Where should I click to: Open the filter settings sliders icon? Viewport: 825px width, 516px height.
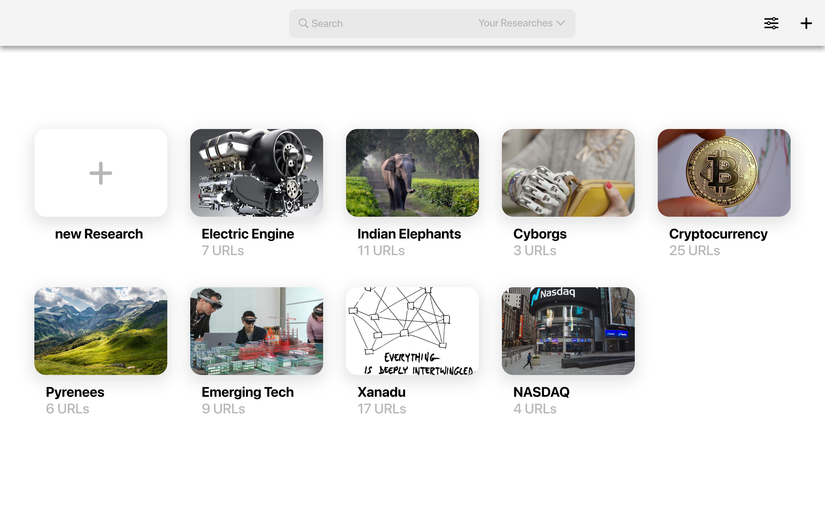[x=771, y=23]
